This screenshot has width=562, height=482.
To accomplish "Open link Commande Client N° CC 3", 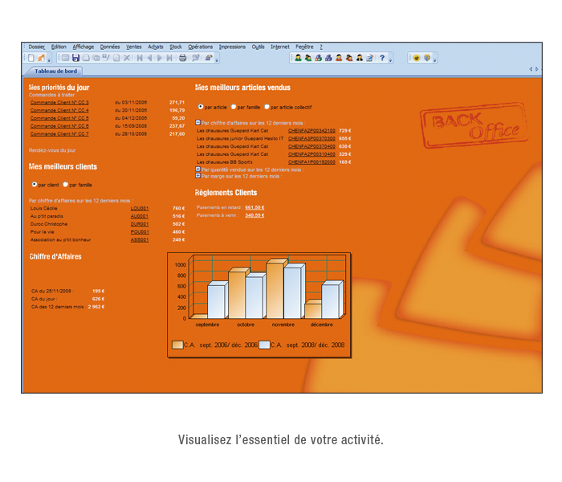I will click(x=59, y=103).
